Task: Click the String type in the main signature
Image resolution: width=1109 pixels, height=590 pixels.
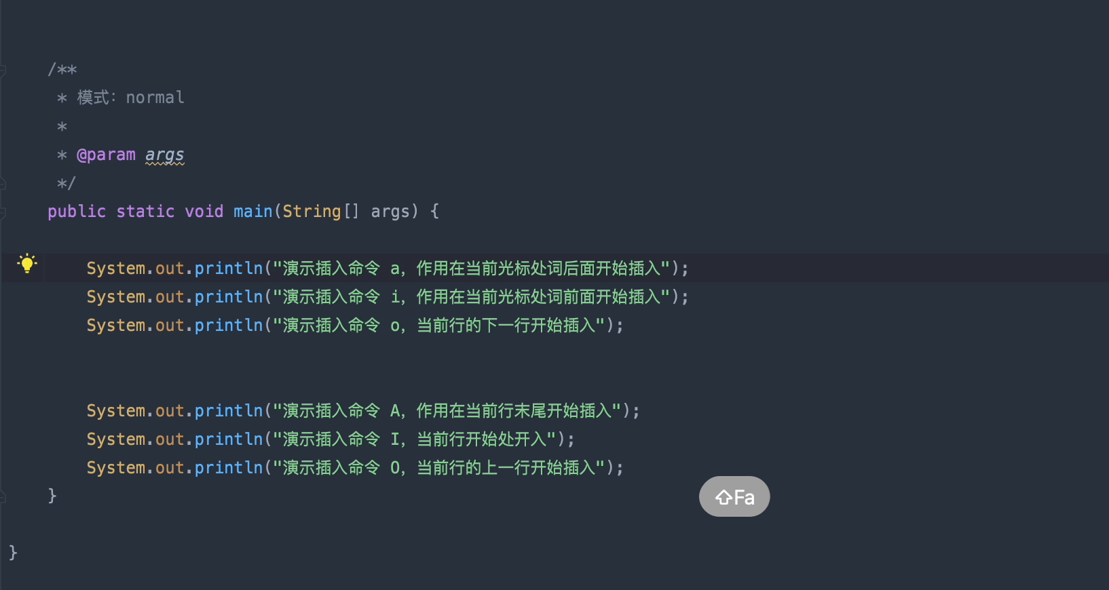Action: 312,212
